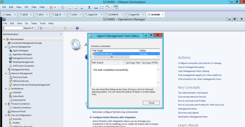Open the Search dropdown arrow

click(x=33, y=28)
